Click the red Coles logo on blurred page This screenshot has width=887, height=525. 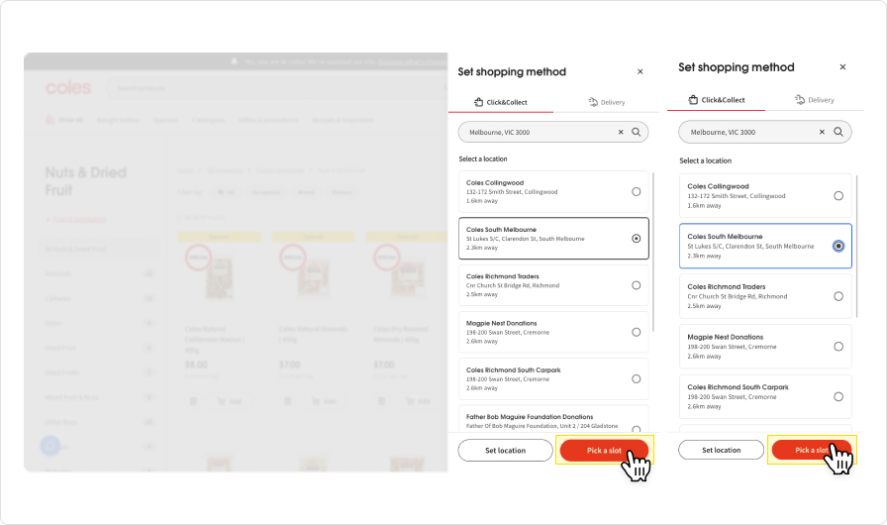(x=68, y=88)
